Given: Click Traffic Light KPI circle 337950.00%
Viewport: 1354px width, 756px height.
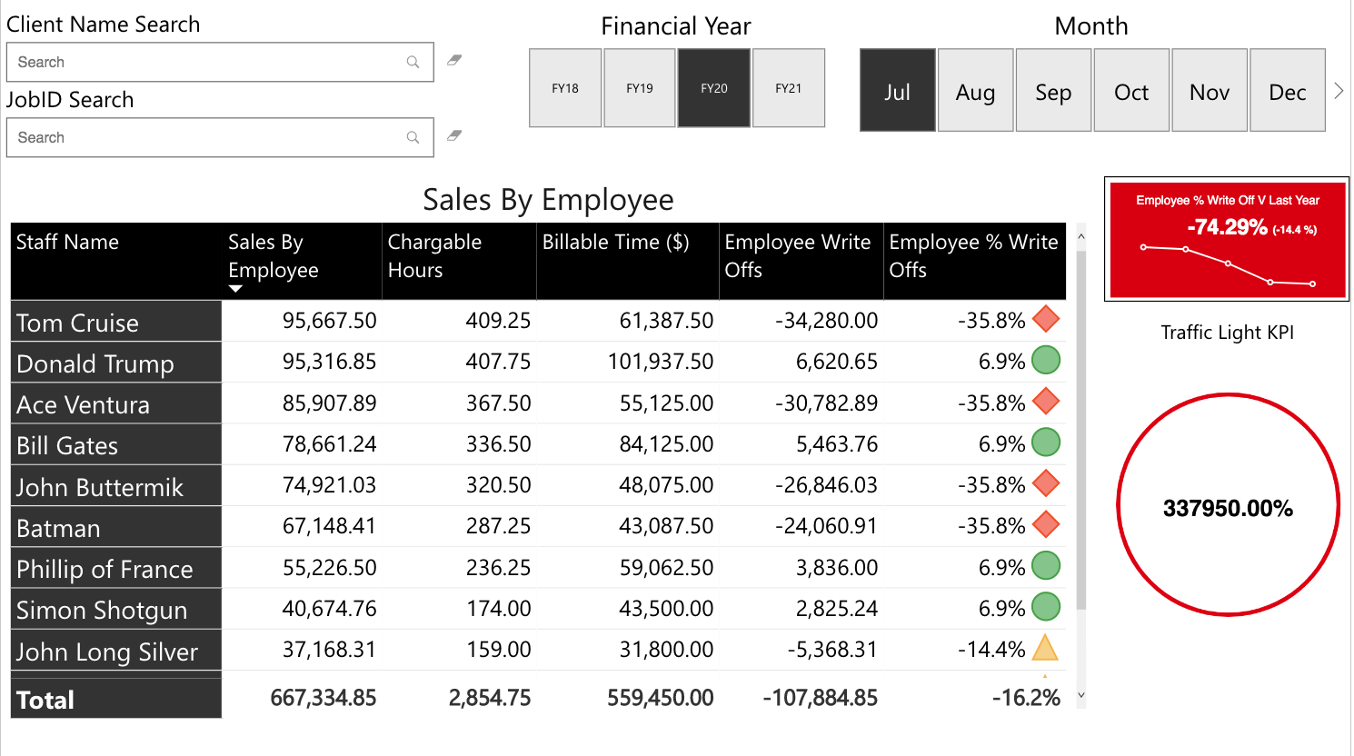Looking at the screenshot, I should pyautogui.click(x=1228, y=505).
